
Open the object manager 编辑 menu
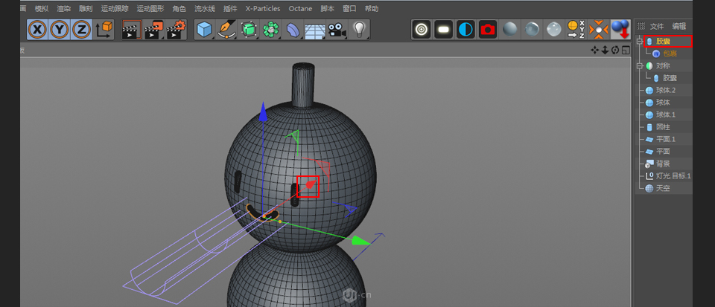(679, 26)
